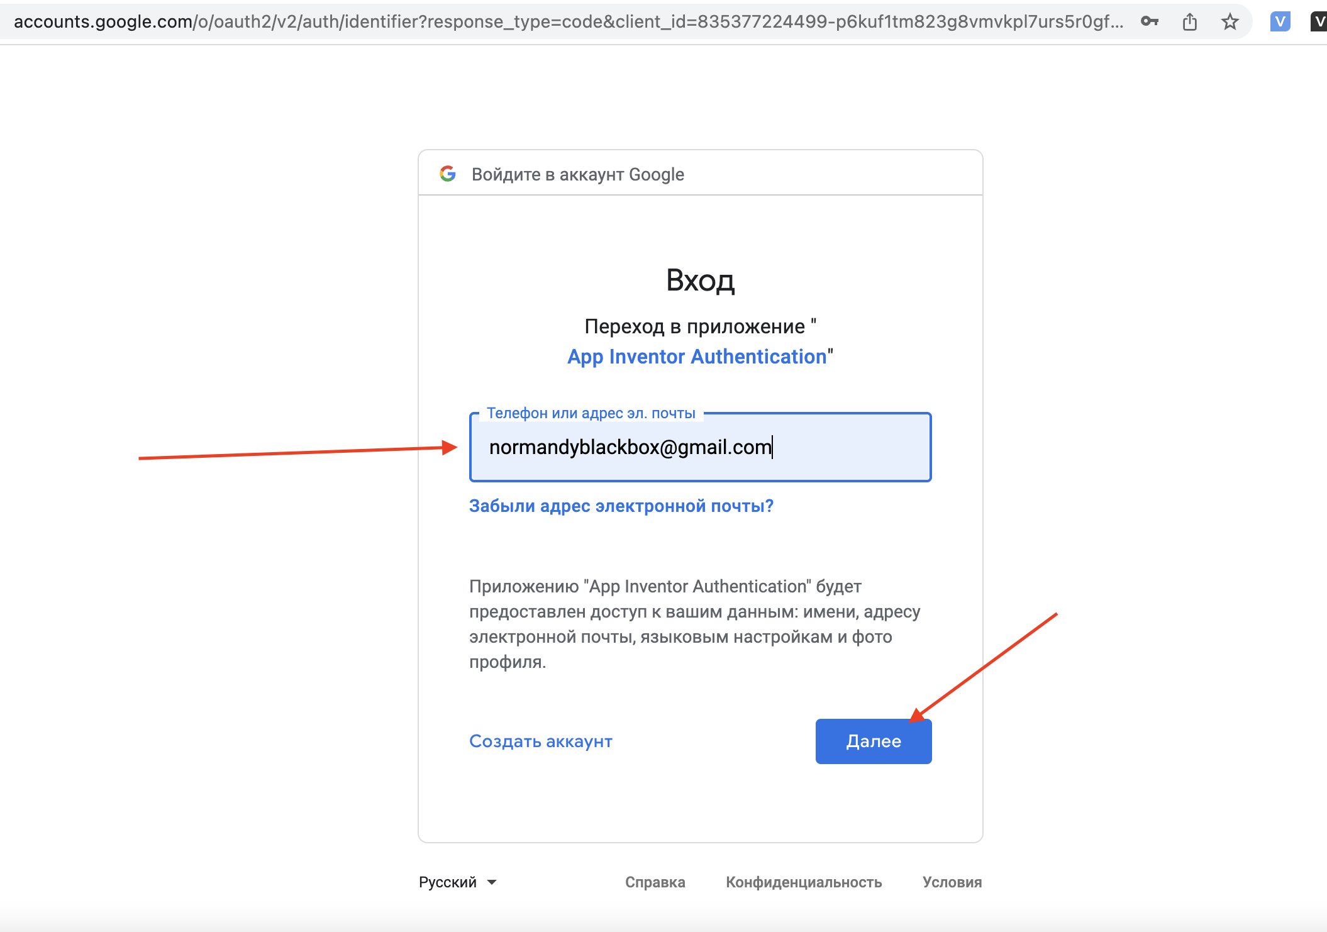
Task: Open the 'Справка' help link
Action: point(655,882)
